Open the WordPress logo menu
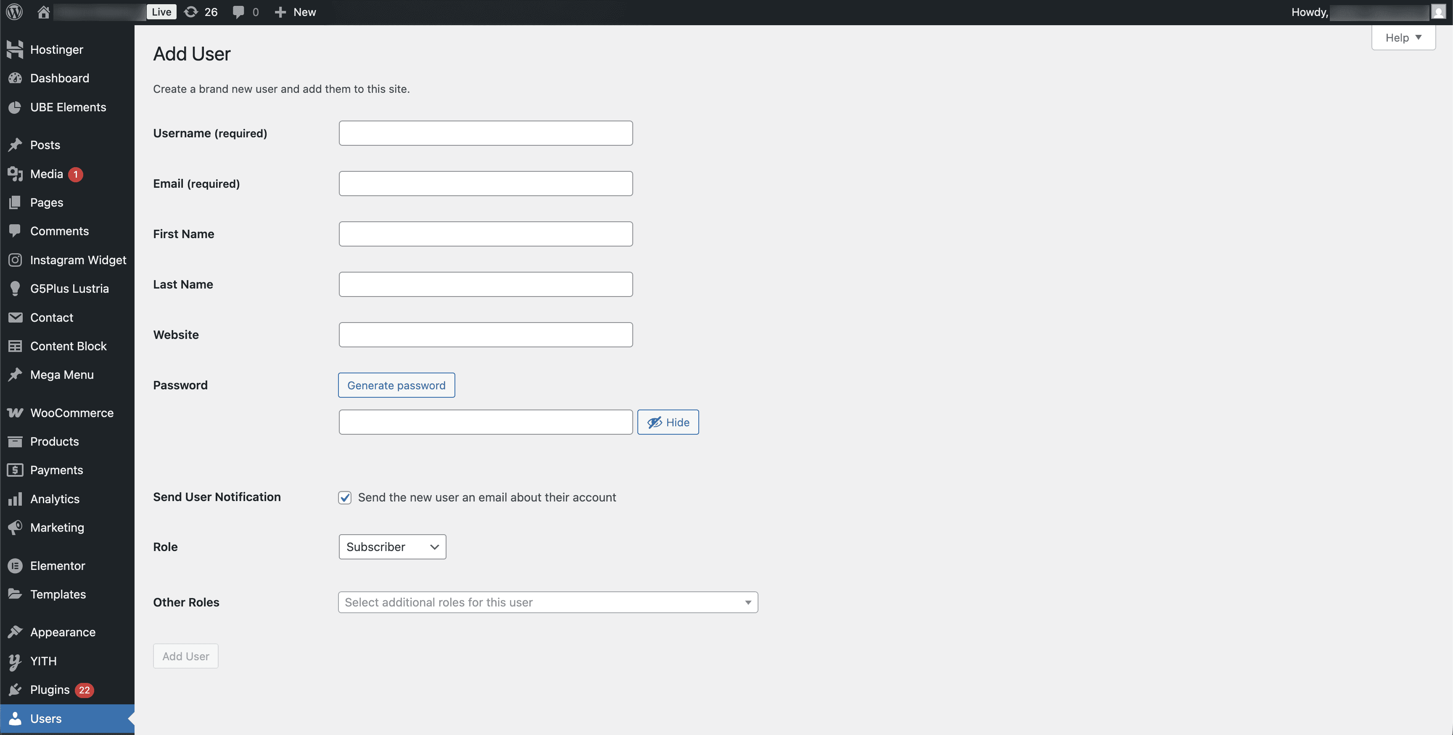Image resolution: width=1453 pixels, height=735 pixels. [13, 11]
